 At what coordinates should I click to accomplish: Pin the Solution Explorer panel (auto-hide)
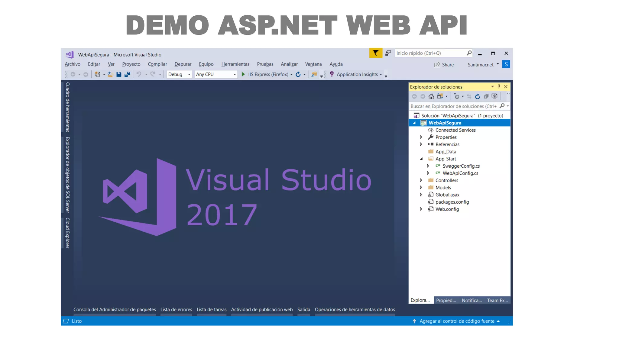point(499,87)
